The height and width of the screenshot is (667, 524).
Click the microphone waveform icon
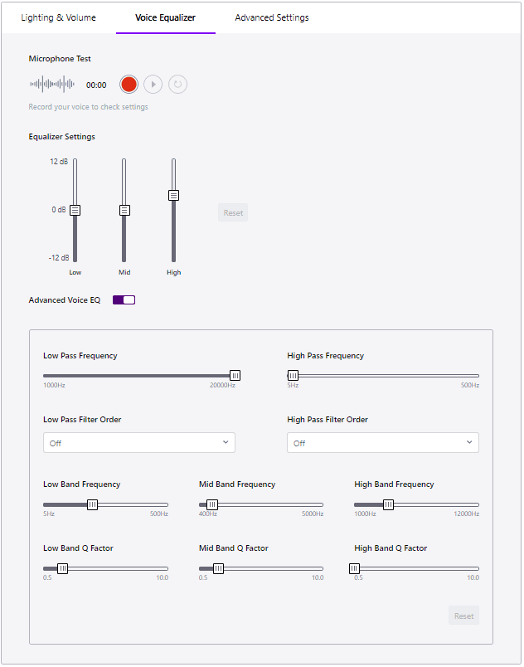coord(52,84)
